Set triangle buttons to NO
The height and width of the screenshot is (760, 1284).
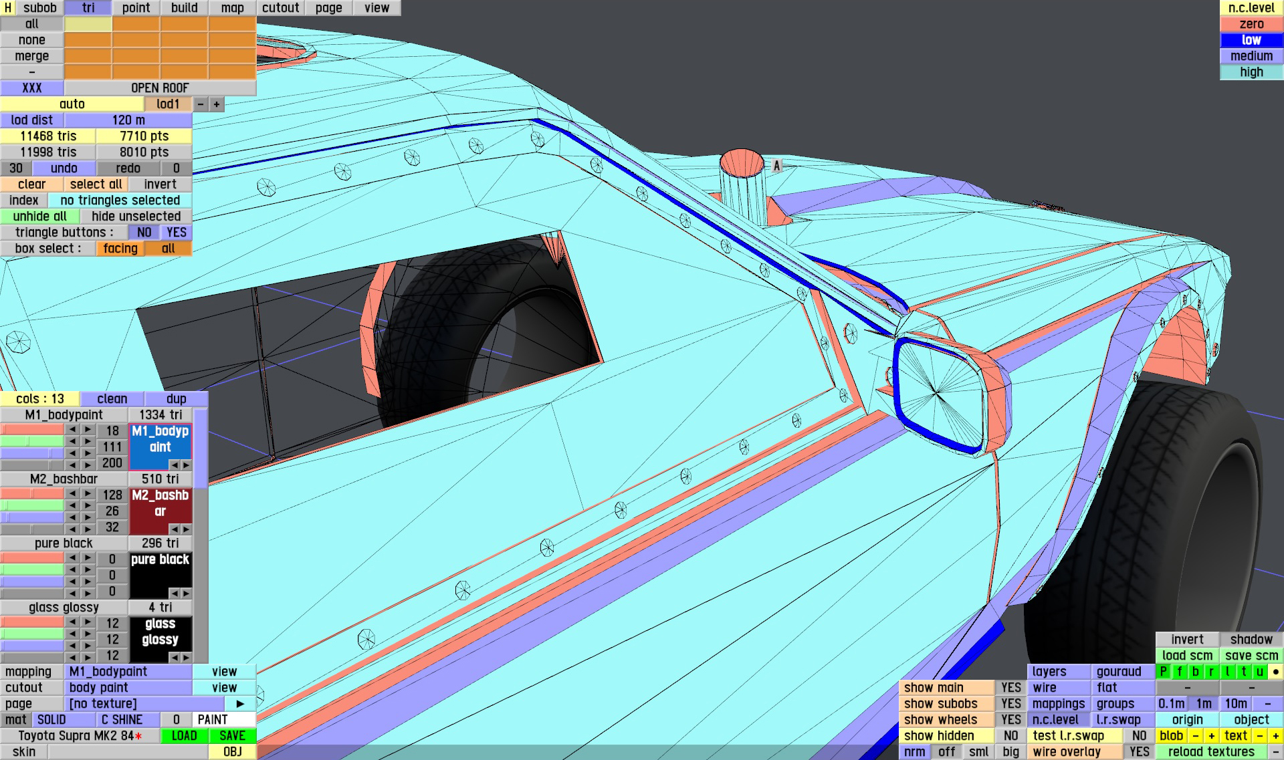click(144, 233)
